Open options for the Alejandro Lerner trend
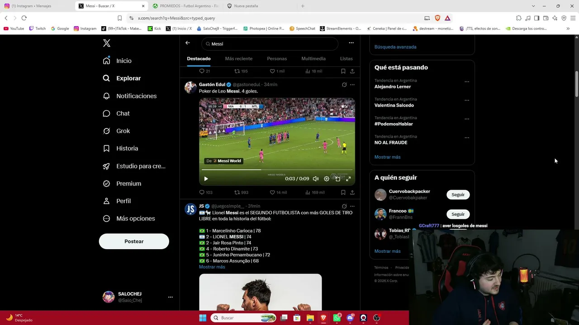This screenshot has width=579, height=325. pos(467,82)
